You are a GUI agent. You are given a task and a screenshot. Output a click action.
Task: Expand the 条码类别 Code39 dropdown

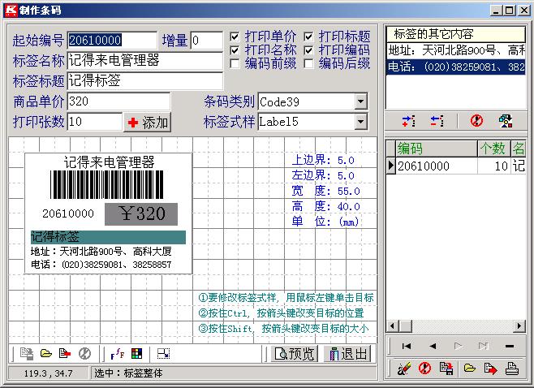[360, 101]
